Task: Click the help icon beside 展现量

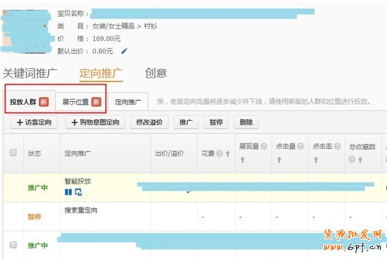Action: (x=264, y=147)
